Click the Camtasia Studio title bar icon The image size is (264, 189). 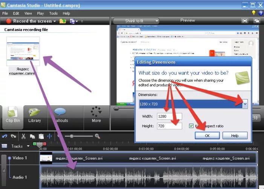point(3,5)
